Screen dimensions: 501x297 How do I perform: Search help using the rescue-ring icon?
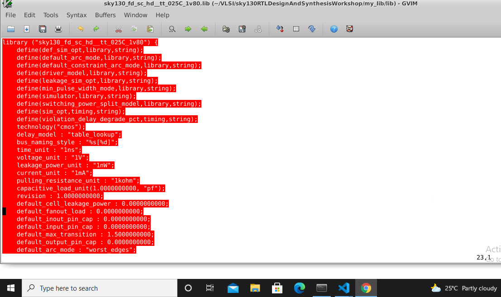349,29
